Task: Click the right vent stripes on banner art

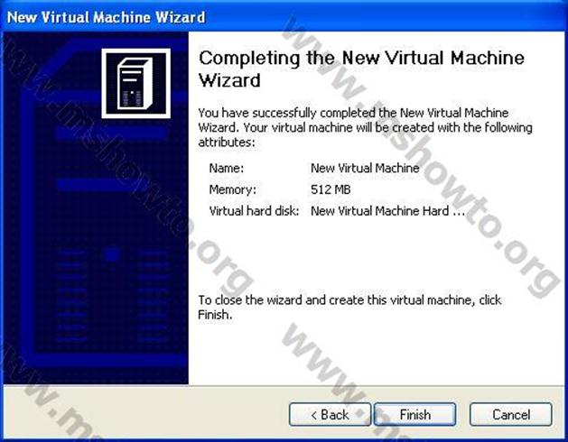Action: 153,295
